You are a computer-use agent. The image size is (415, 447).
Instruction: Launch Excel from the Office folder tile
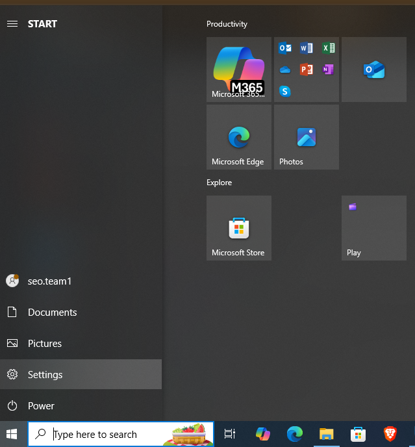point(328,47)
